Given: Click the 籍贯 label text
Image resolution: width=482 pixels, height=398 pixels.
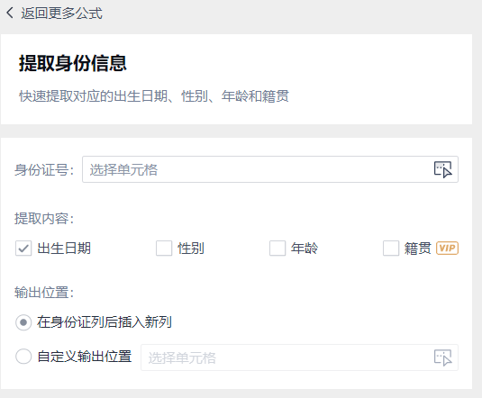Looking at the screenshot, I should 418,249.
